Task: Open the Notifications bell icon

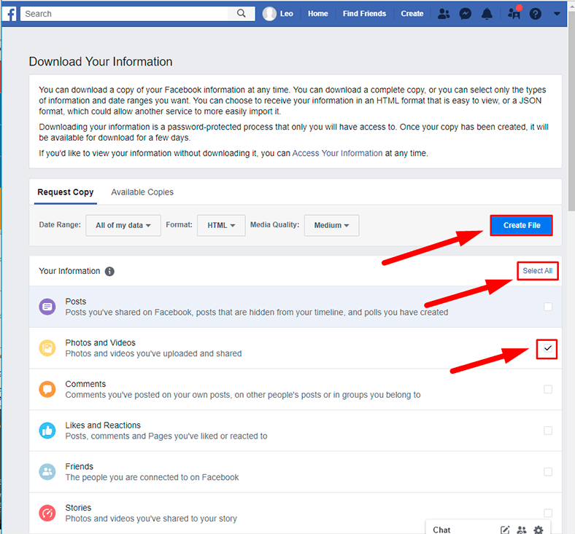Action: pyautogui.click(x=487, y=14)
